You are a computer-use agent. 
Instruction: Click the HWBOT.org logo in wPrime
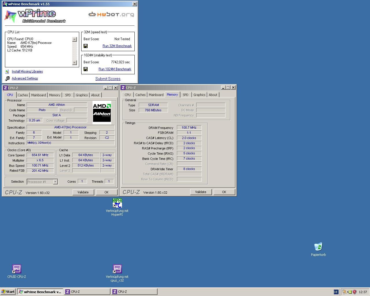coord(111,14)
